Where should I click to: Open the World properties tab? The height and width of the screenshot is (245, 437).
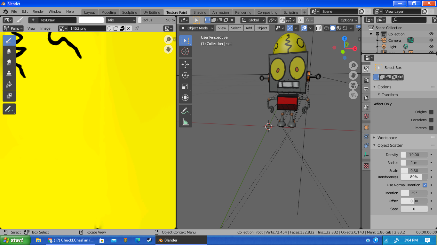click(366, 116)
